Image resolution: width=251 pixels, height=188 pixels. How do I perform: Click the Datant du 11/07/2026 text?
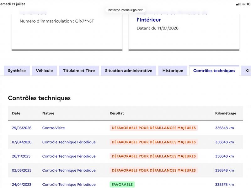point(158,28)
